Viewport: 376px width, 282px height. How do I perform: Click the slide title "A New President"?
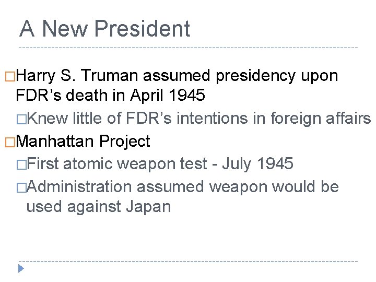tap(104, 29)
